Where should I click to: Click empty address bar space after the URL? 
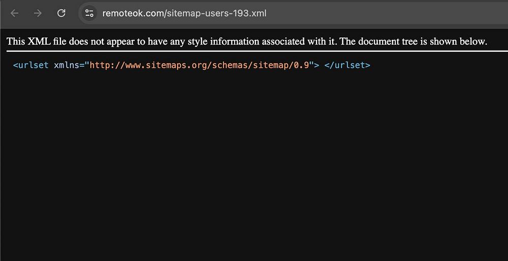point(386,13)
